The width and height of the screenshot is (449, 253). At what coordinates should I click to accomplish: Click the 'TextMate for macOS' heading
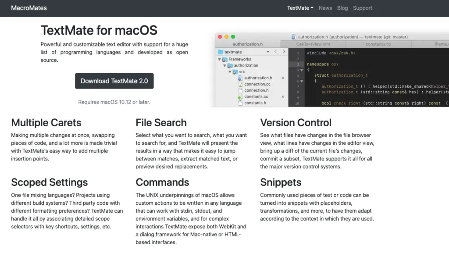click(x=99, y=30)
